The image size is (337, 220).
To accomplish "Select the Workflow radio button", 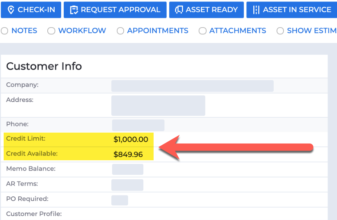I will 51,31.
